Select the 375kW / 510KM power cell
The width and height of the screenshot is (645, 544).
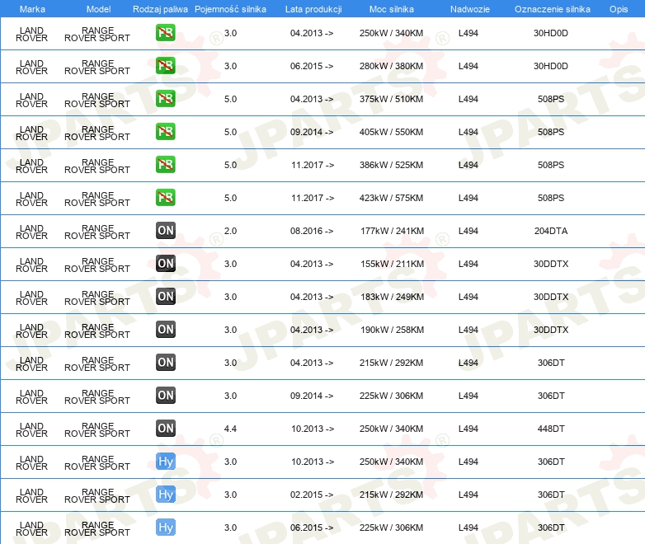tap(391, 99)
